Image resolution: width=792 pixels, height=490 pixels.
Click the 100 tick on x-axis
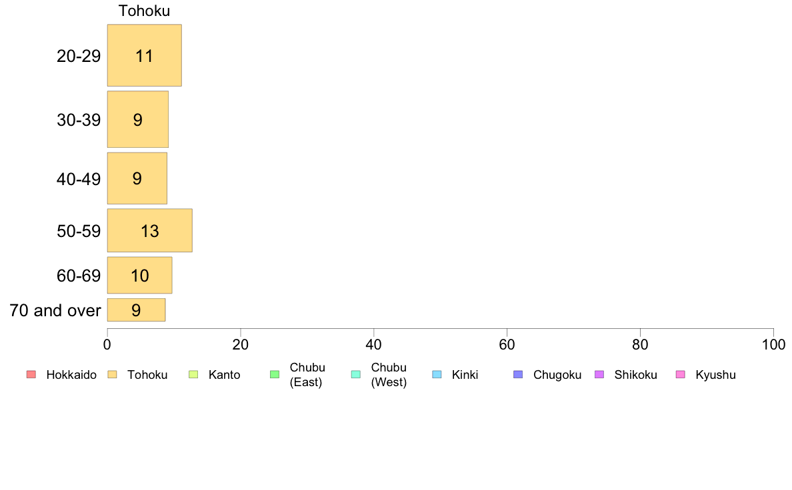point(773,345)
